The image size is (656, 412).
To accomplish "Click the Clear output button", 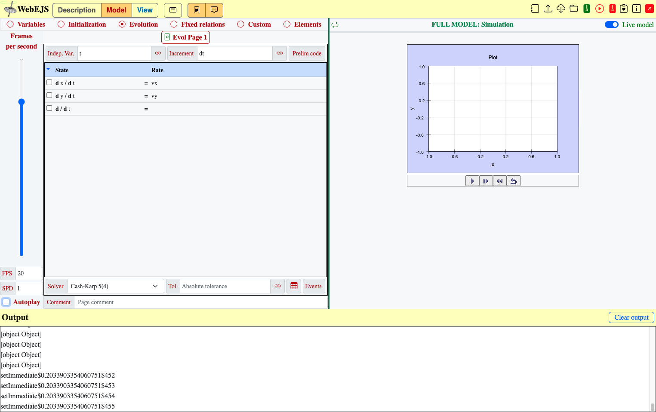I will [631, 317].
